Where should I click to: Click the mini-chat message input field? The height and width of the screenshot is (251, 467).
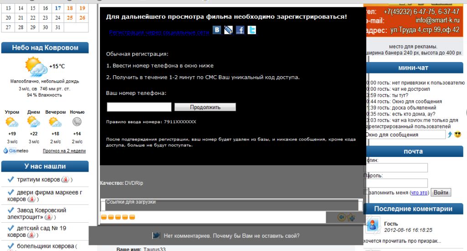pyautogui.click(x=405, y=135)
